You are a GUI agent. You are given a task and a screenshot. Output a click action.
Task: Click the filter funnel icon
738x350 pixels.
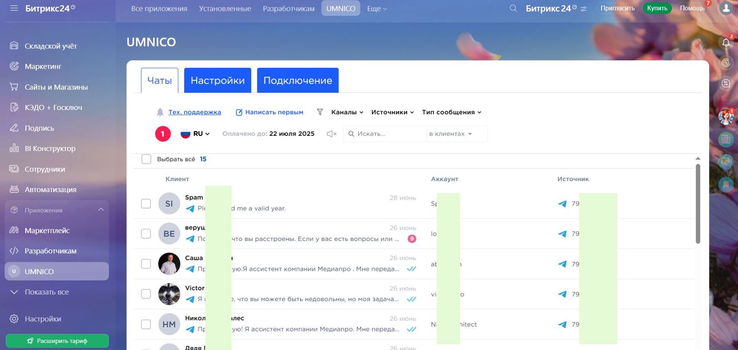(320, 112)
